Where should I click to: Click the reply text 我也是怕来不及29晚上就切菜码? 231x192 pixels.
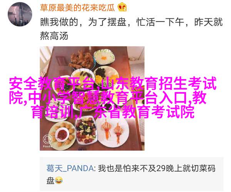coord(157,168)
